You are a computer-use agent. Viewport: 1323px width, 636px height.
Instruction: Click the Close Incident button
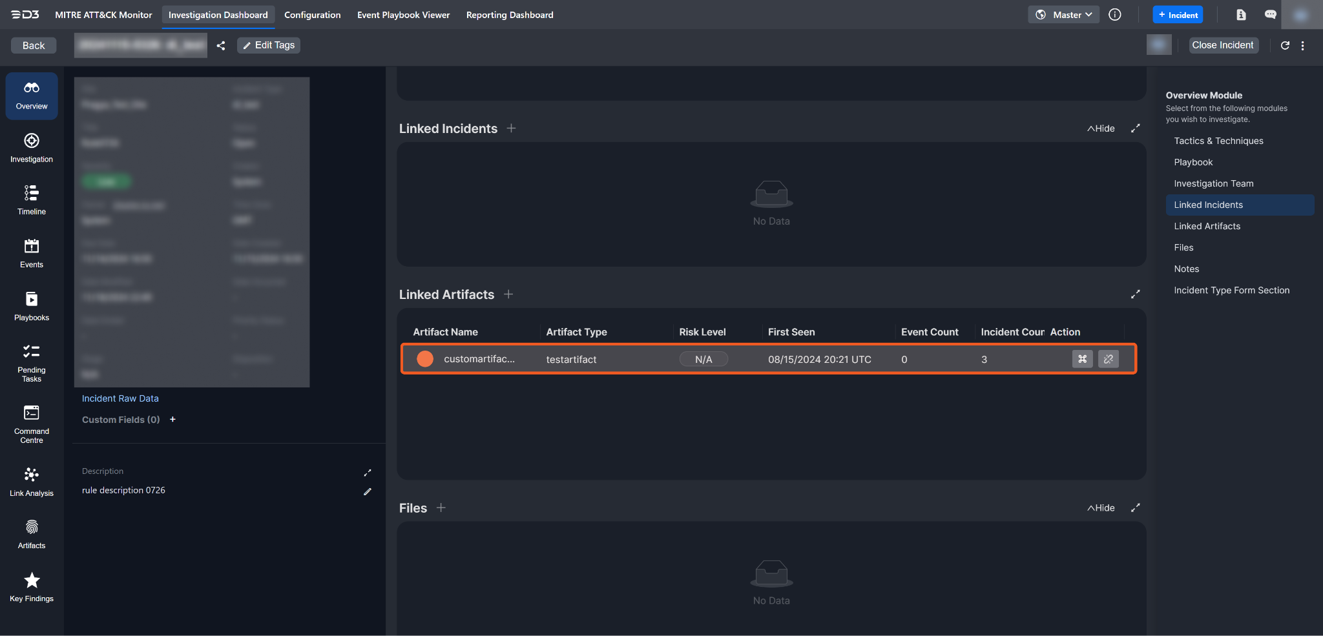1222,45
